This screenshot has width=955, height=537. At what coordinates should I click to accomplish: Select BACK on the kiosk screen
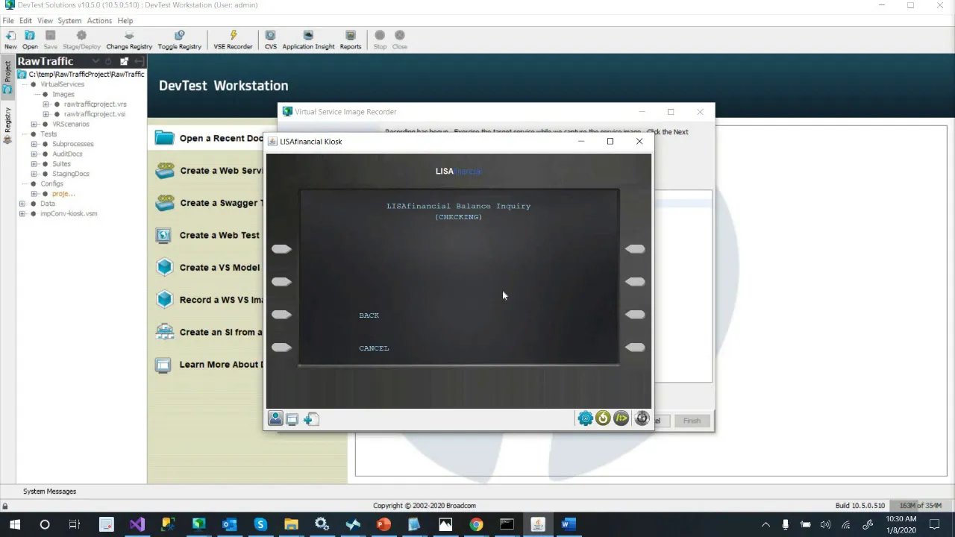pos(369,315)
